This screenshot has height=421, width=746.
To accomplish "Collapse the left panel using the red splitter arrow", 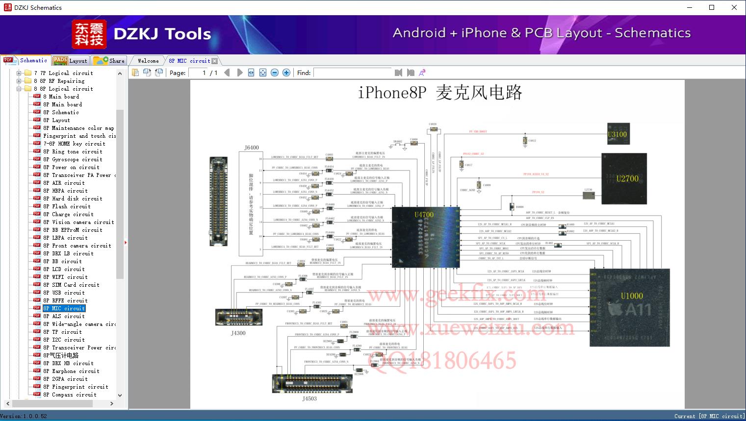I will coord(126,242).
